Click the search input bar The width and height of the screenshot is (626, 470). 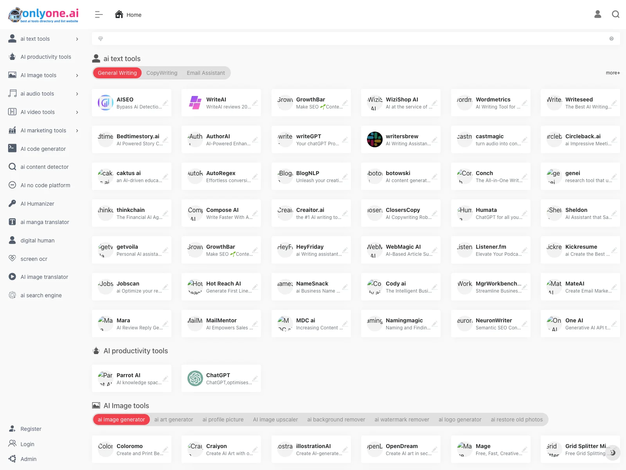tap(356, 39)
